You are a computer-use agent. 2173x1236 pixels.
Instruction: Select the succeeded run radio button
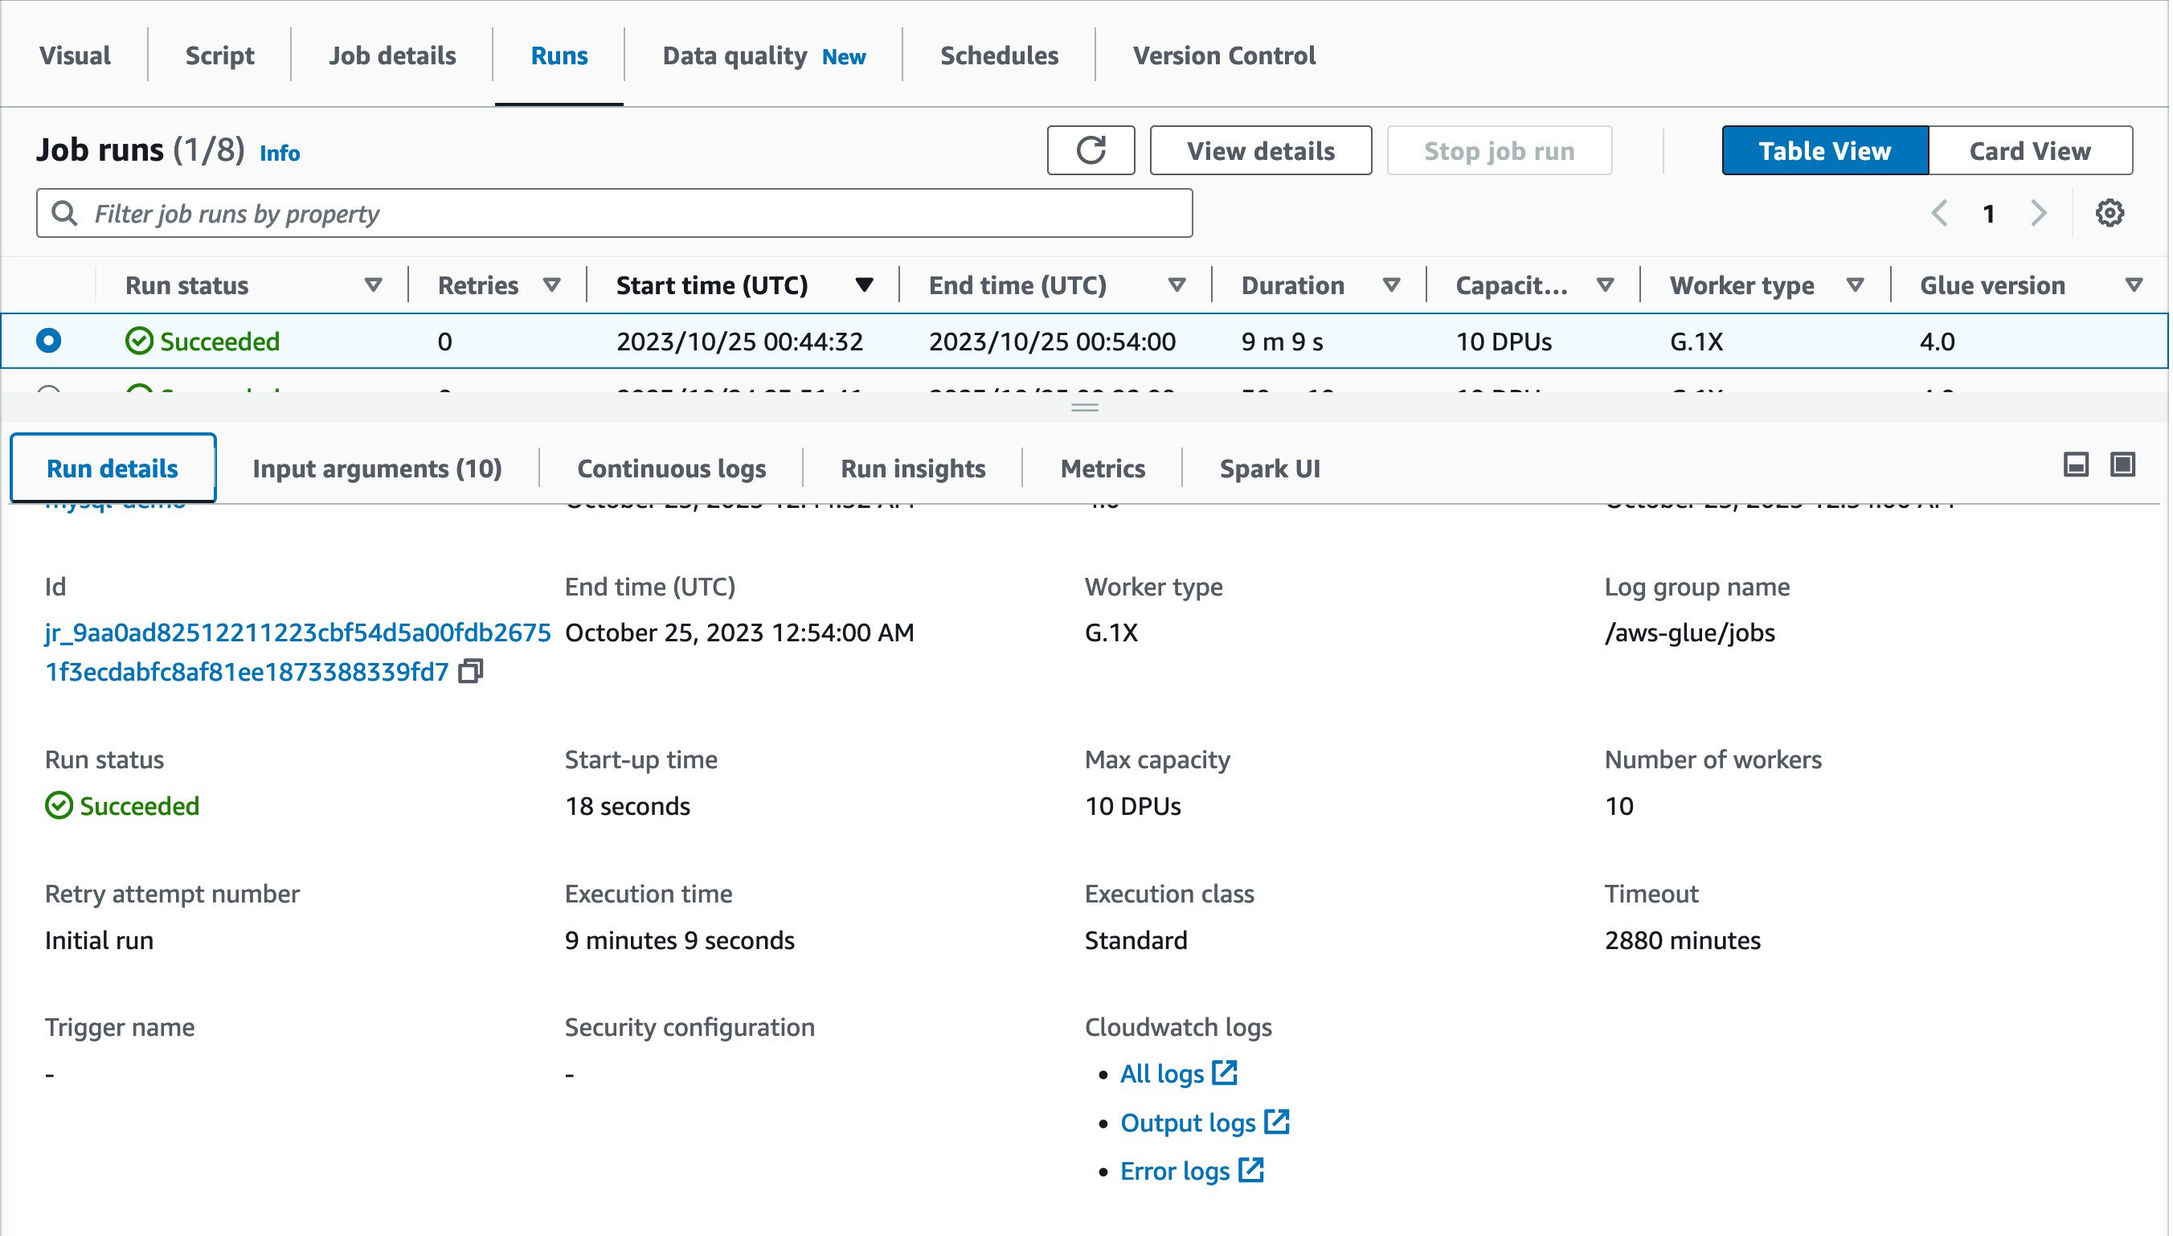(48, 341)
